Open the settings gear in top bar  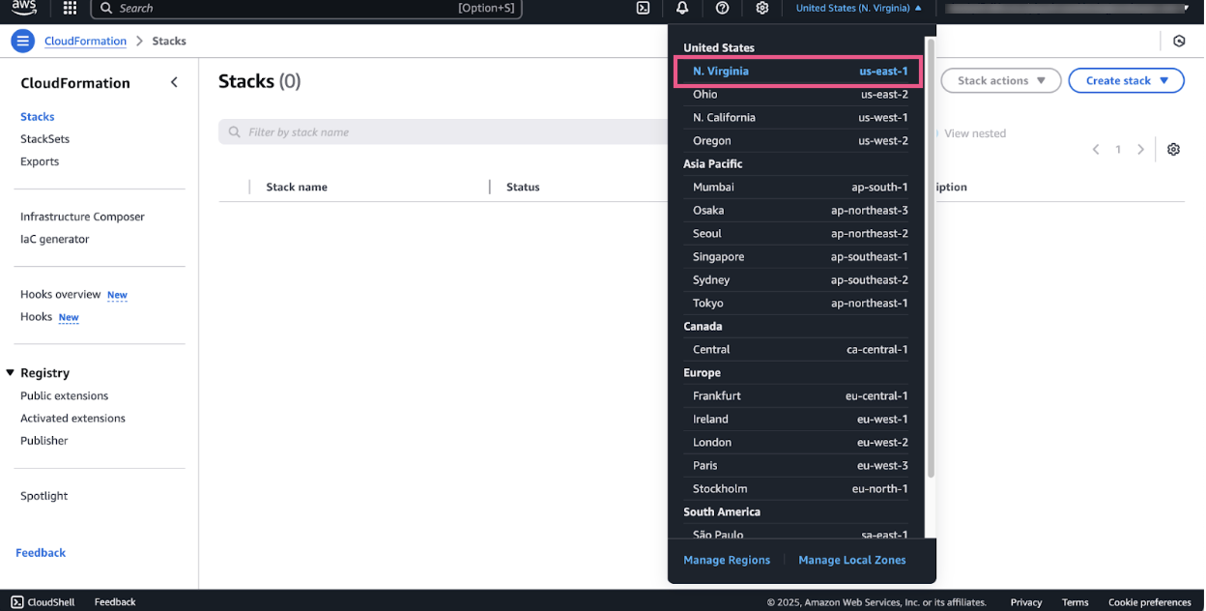click(x=762, y=8)
